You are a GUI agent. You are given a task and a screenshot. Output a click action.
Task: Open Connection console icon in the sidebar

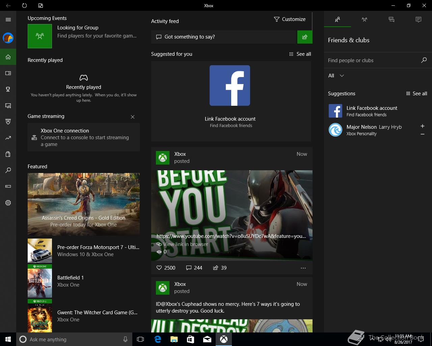coord(8,186)
